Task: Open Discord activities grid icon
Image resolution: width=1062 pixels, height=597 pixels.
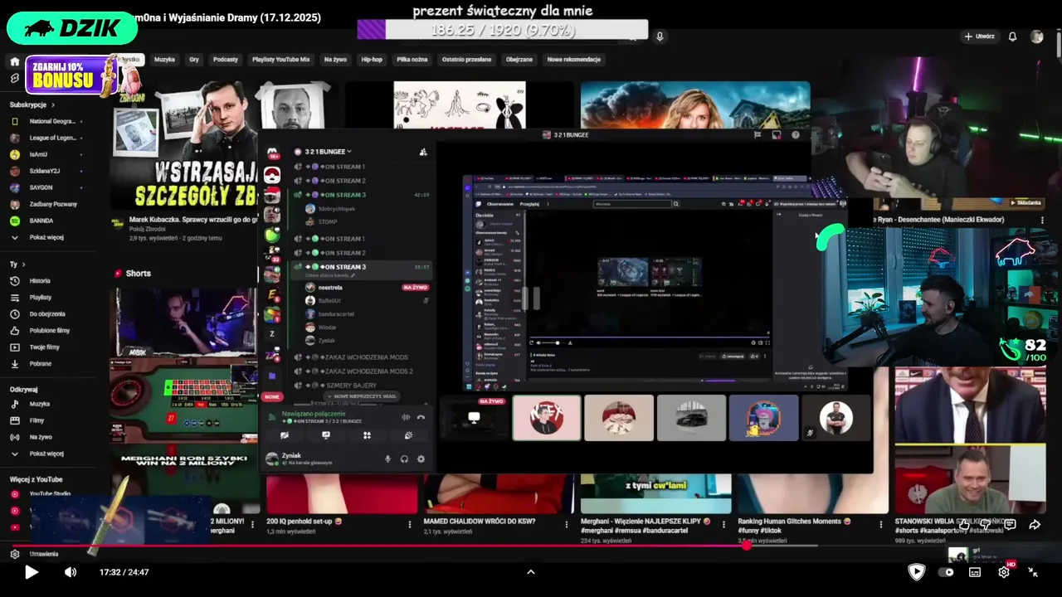Action: tap(367, 435)
